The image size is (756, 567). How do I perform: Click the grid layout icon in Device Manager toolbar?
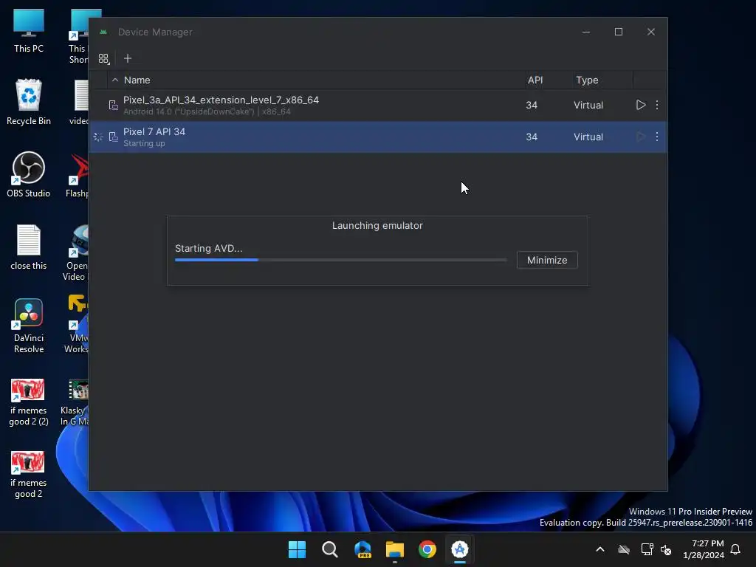pos(103,59)
